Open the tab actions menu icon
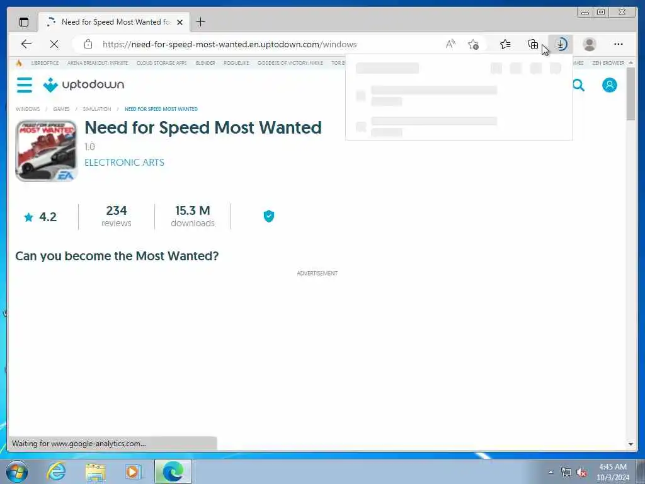The width and height of the screenshot is (645, 484). point(24,22)
